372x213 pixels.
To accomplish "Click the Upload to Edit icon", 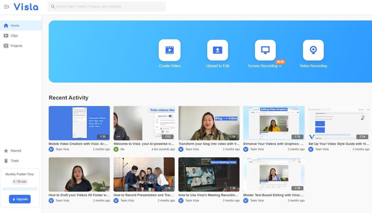I will (218, 50).
